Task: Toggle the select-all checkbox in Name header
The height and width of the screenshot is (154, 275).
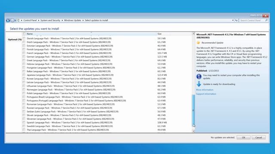Action: [x=24, y=34]
